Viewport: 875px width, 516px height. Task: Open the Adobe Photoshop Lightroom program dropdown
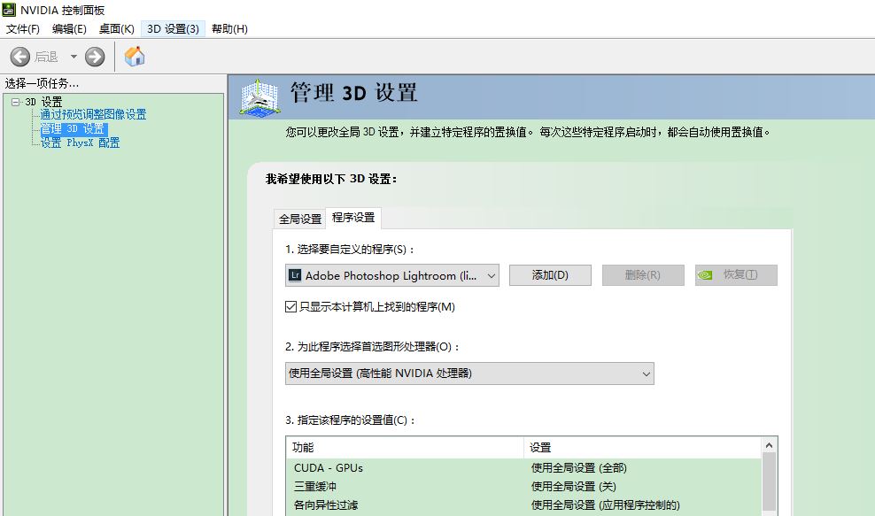(x=391, y=275)
